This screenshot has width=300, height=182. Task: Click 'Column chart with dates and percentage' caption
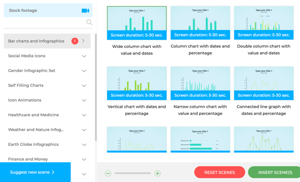click(x=200, y=49)
